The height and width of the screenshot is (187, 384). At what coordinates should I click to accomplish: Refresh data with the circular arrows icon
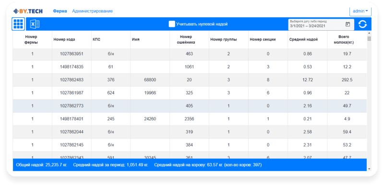click(363, 24)
